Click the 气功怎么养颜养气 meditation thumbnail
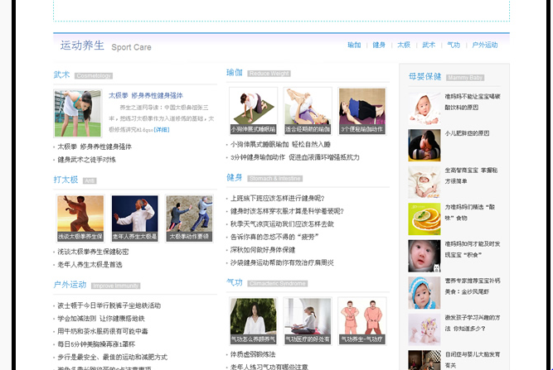Image resolution: width=553 pixels, height=370 pixels. [x=253, y=320]
